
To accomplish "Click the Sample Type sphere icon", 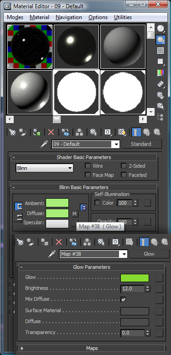I will tap(161, 29).
